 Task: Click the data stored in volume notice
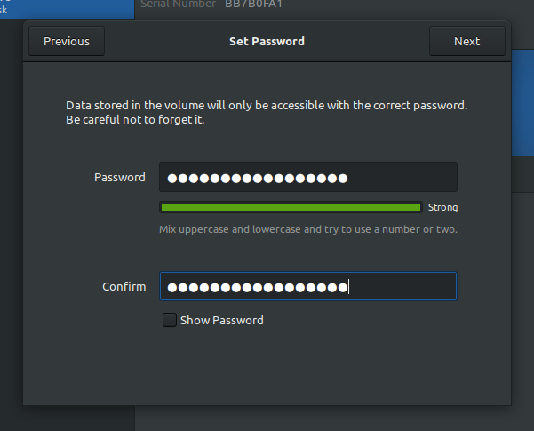(x=267, y=106)
